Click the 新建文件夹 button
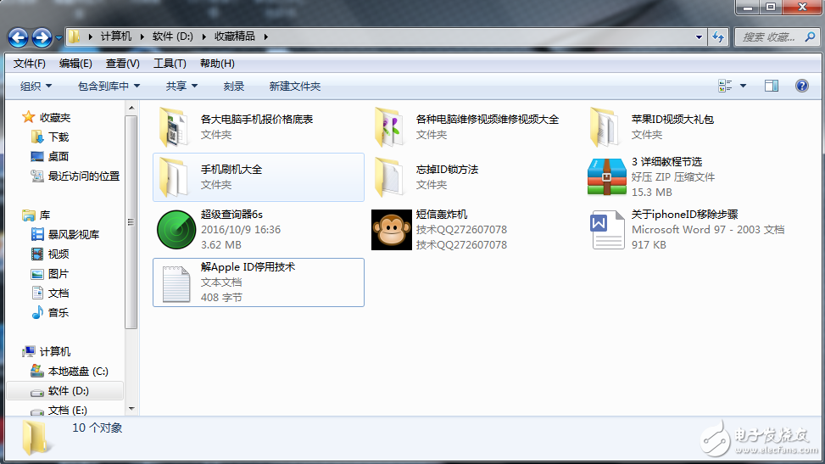This screenshot has width=825, height=464. tap(295, 86)
